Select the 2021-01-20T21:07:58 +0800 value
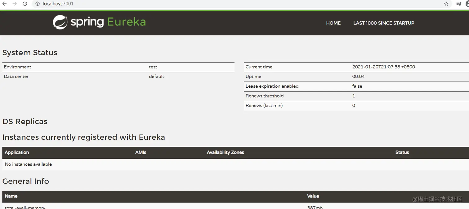Viewport: 469px width, 209px height. [x=384, y=67]
